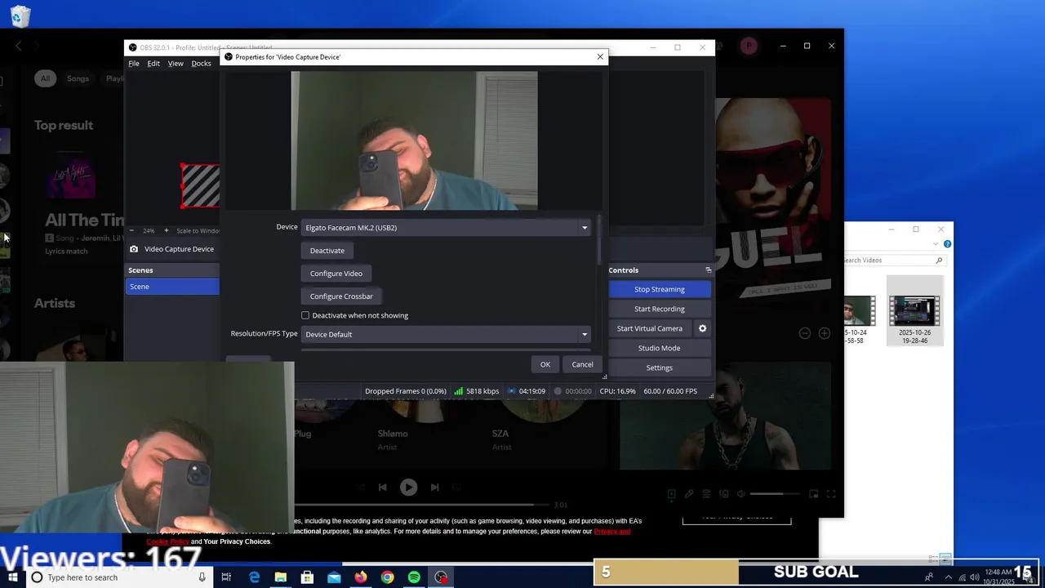Select the Scene item in Scenes list

point(172,287)
